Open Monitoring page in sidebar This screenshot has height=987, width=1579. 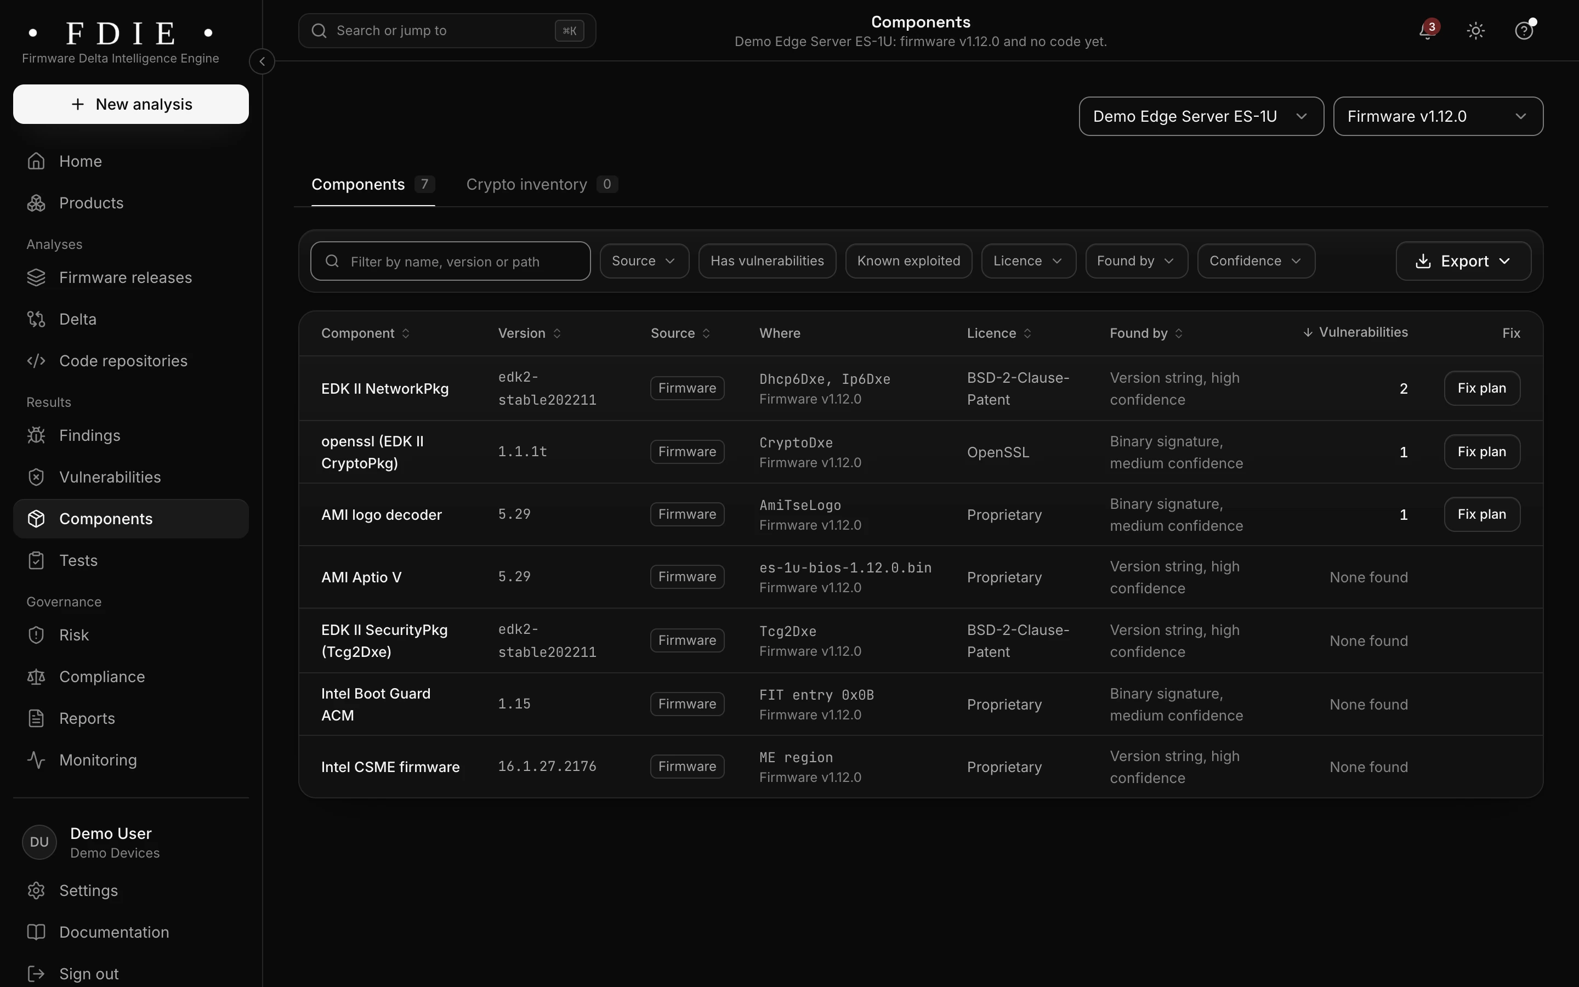(130, 761)
